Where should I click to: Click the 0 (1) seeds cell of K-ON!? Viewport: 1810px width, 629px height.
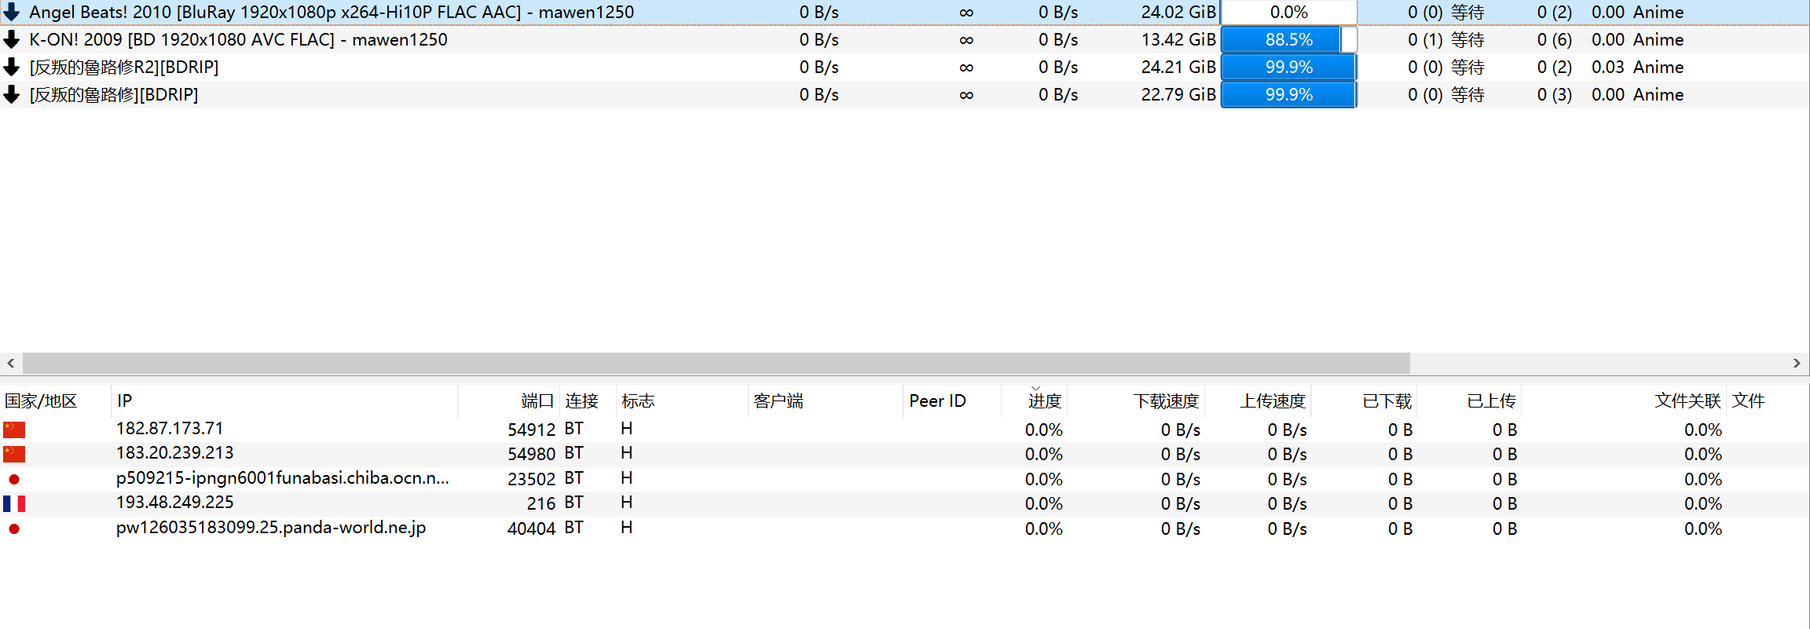[x=1425, y=39]
